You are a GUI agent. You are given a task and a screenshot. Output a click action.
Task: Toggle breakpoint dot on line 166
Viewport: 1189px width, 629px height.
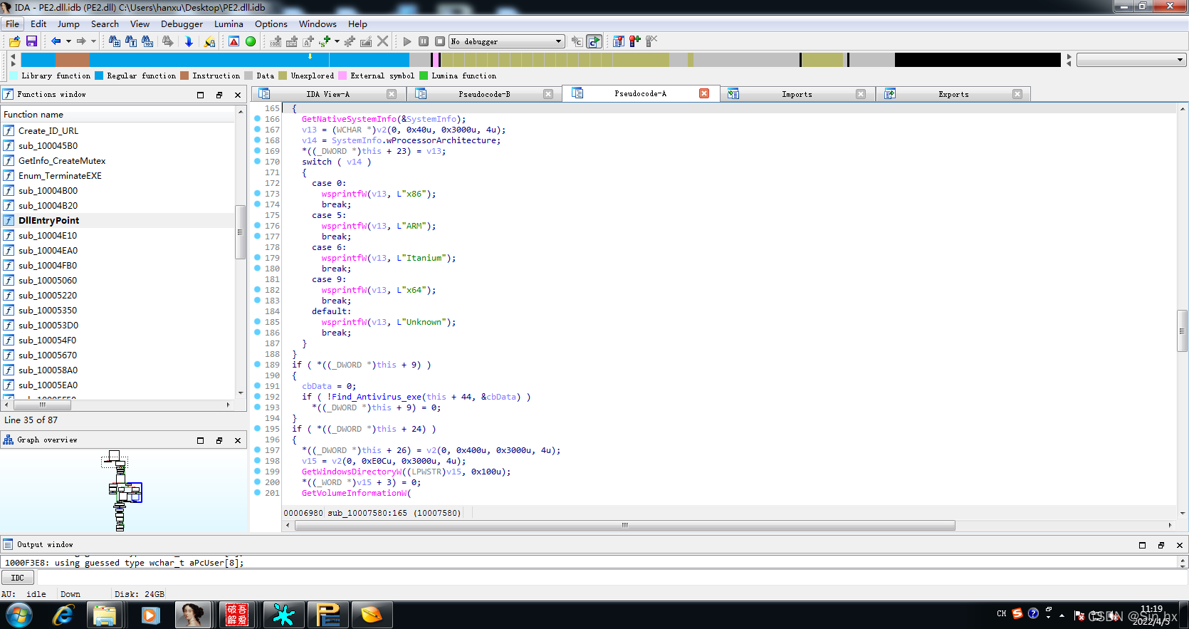(x=257, y=119)
